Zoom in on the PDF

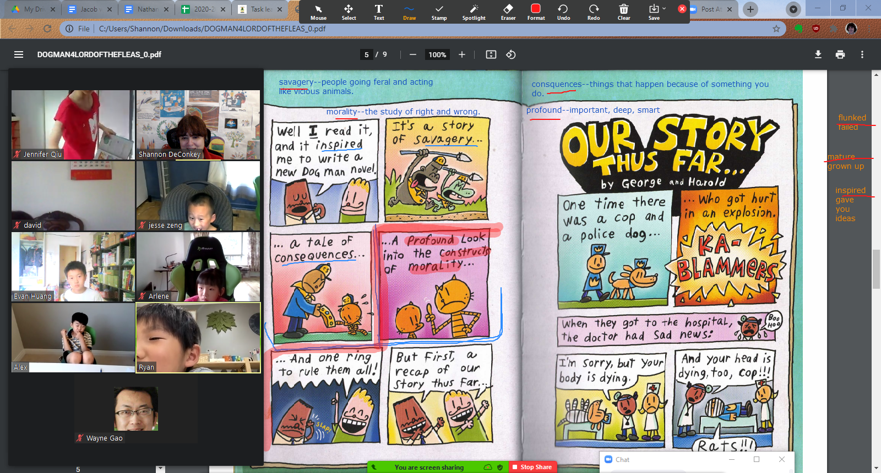462,54
